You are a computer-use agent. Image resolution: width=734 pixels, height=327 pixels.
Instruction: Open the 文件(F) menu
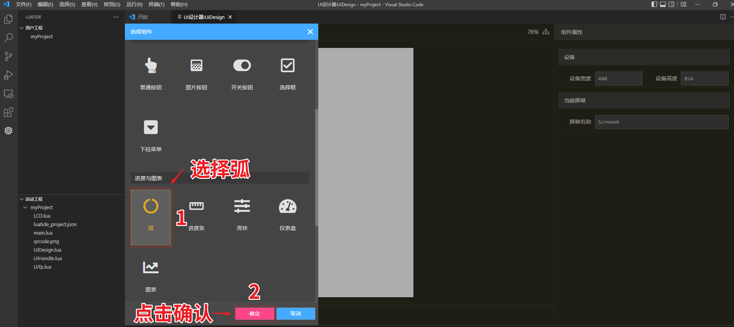coord(23,5)
